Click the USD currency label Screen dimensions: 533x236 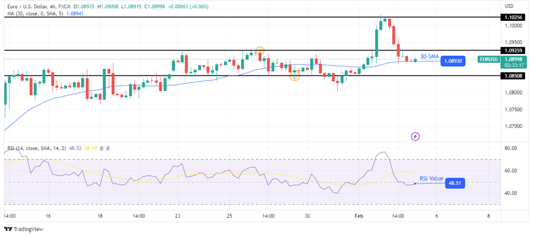509,6
